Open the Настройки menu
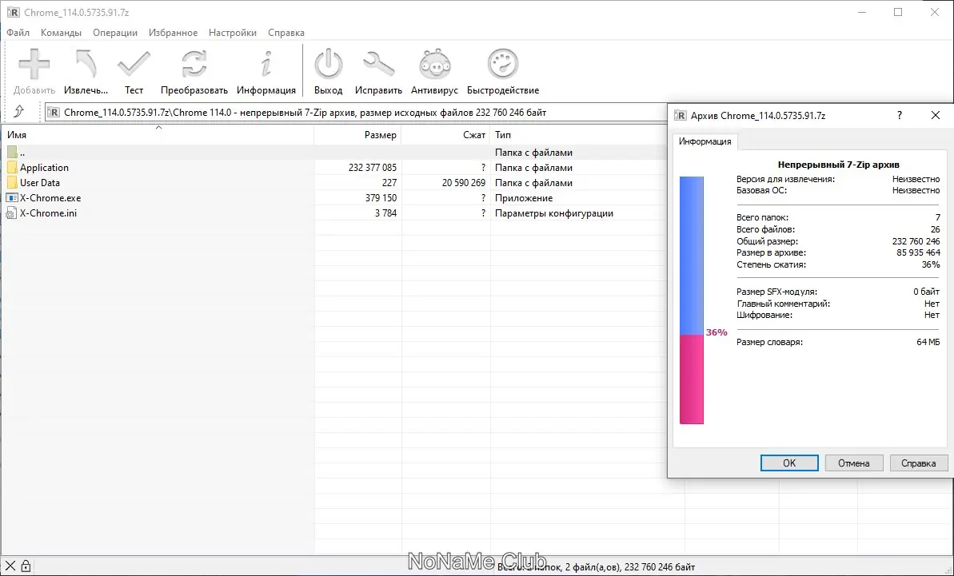This screenshot has height=576, width=954. coord(232,33)
